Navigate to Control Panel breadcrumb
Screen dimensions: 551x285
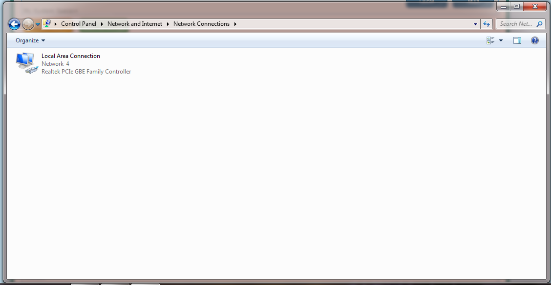pyautogui.click(x=78, y=24)
